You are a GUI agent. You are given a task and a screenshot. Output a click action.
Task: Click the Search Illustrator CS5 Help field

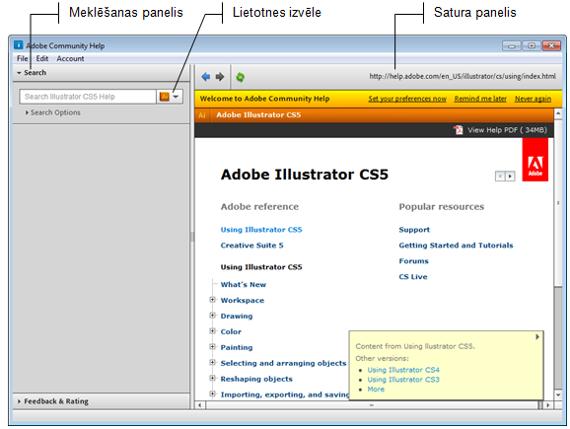coord(88,97)
